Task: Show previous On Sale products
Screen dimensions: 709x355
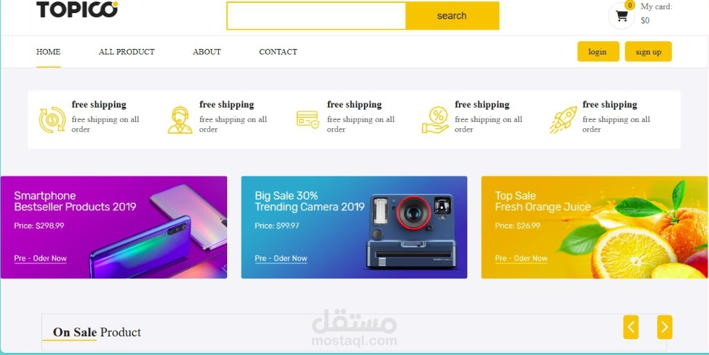Action: [x=631, y=327]
